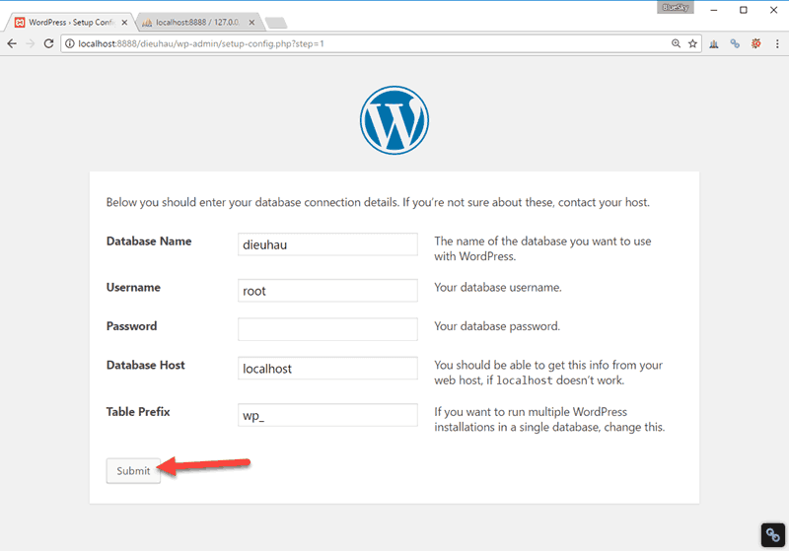Click the blue chain-link extension icon in toolbar
Image resolution: width=789 pixels, height=551 pixels.
click(x=735, y=44)
